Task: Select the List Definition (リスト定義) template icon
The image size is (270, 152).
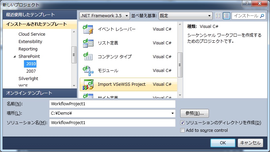Action: click(x=88, y=43)
